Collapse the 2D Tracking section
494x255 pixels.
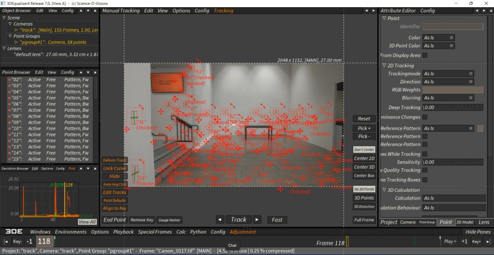(x=384, y=66)
